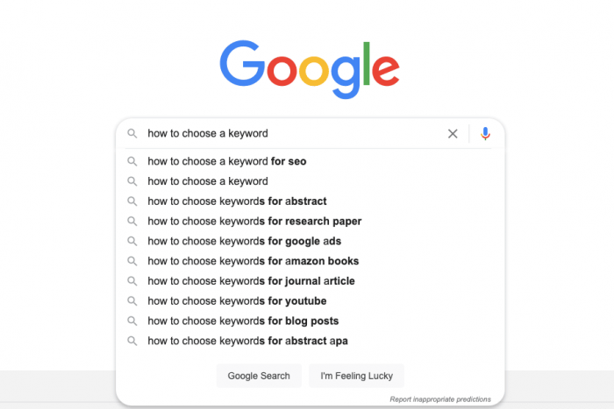This screenshot has width=614, height=409.
Task: Open the Report inappropriate predictions link
Action: pyautogui.click(x=440, y=399)
